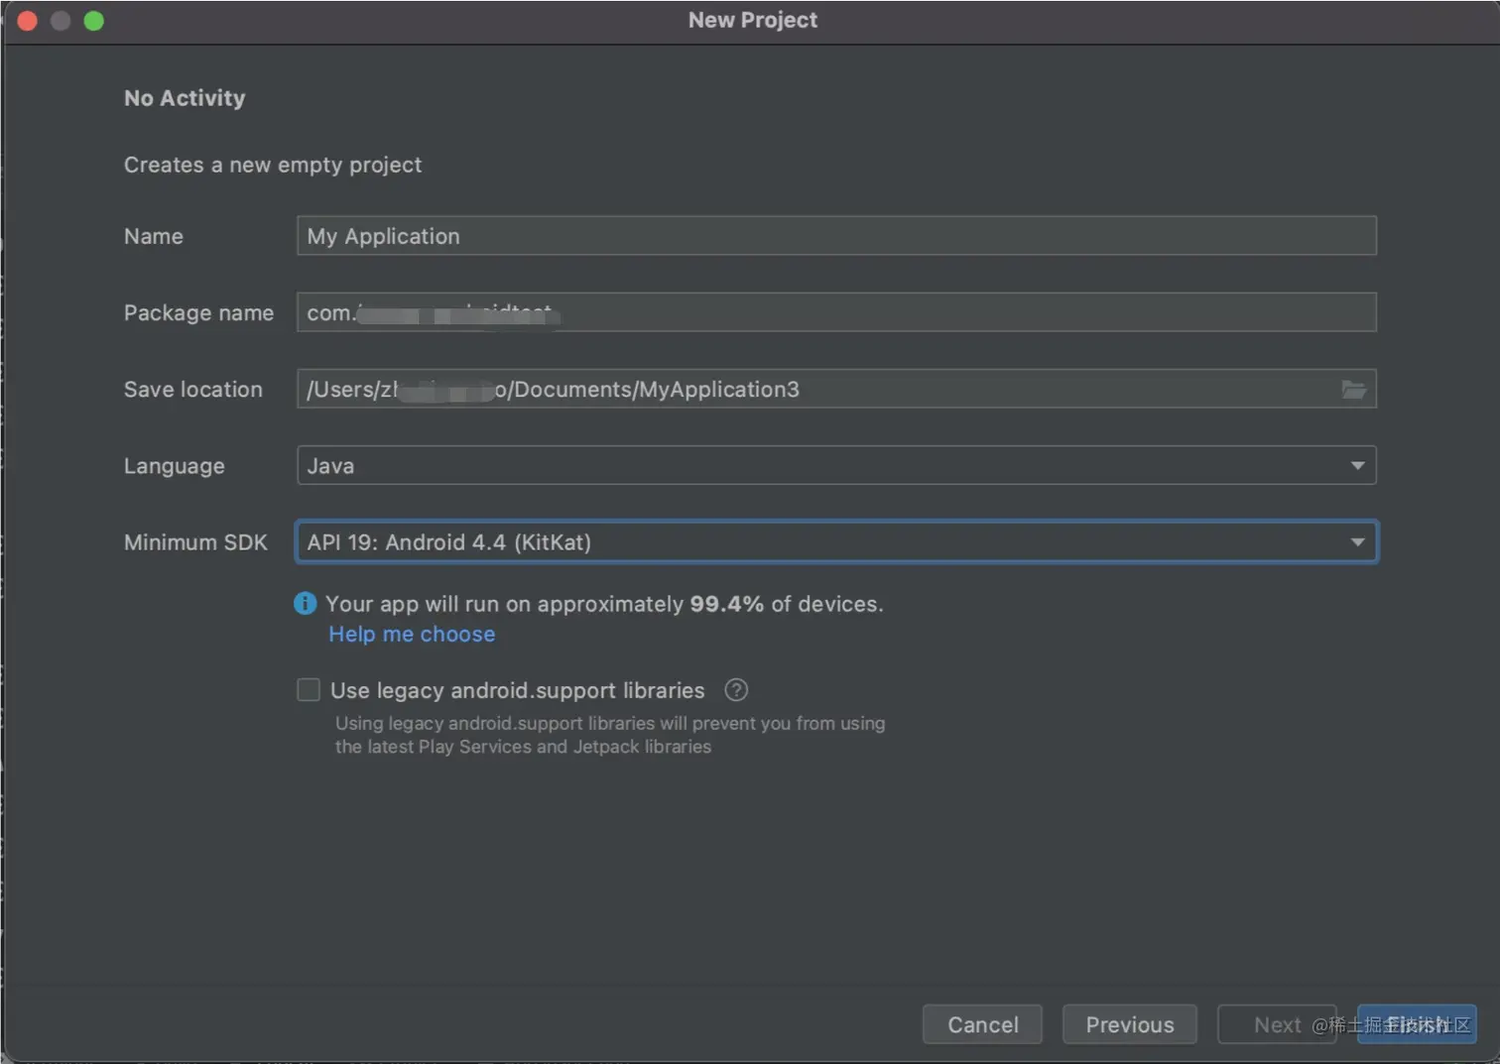Expand the Minimum SDK dropdown arrow
The height and width of the screenshot is (1064, 1500).
pos(1357,542)
